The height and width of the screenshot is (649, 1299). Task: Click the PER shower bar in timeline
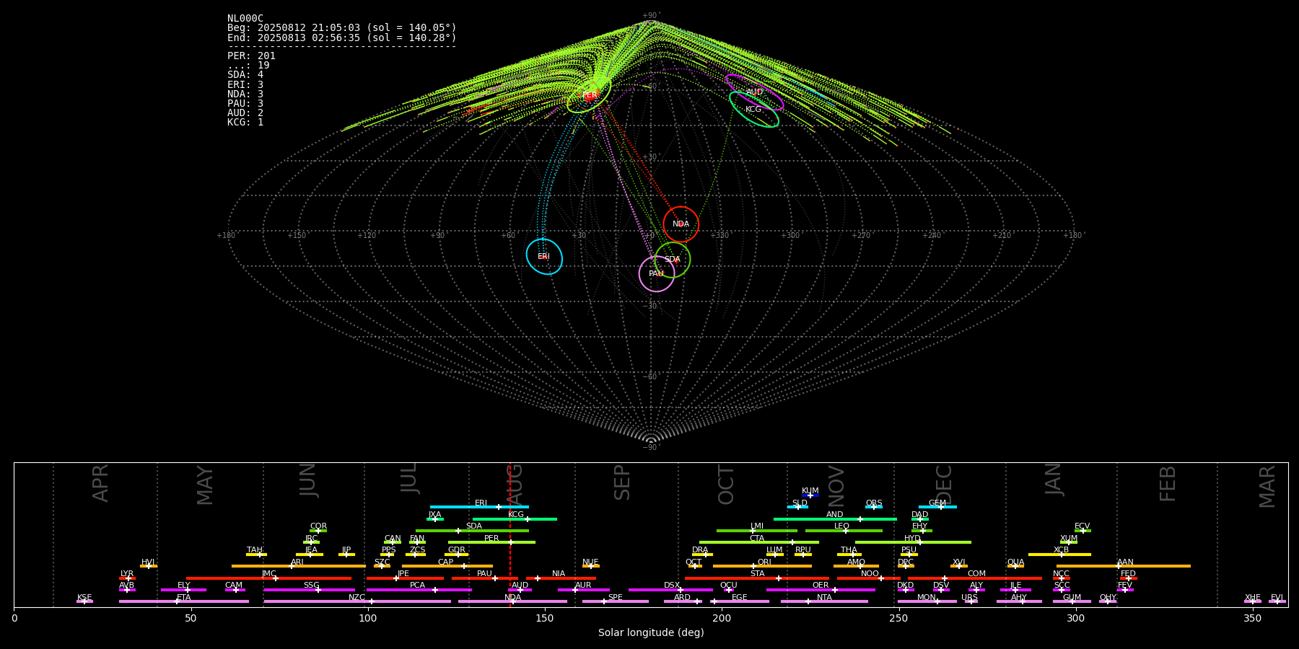coord(491,542)
